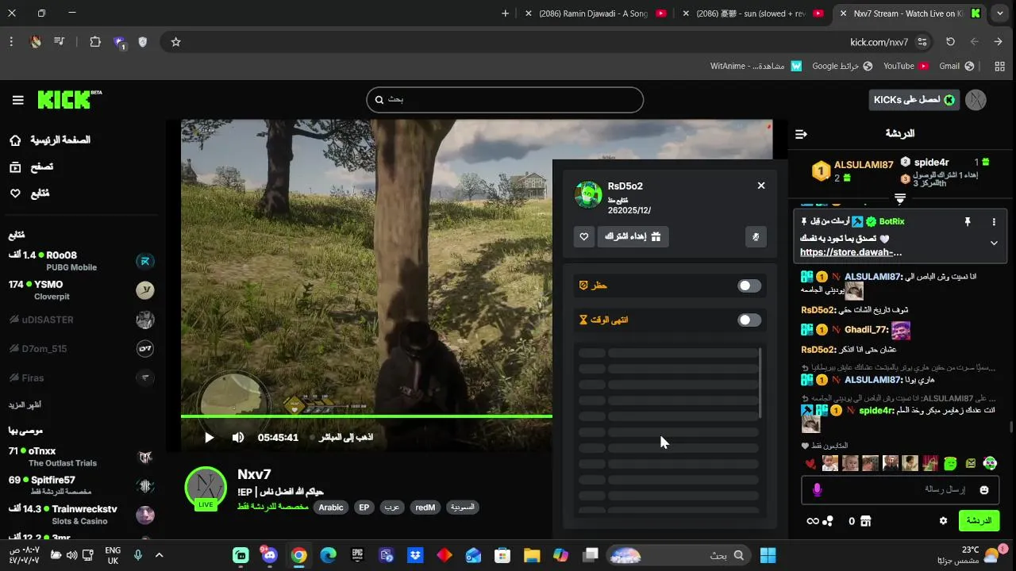
Task: Focus the send message chat input
Action: (900, 490)
